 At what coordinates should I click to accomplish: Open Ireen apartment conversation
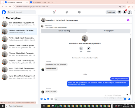click(x=19, y=69)
